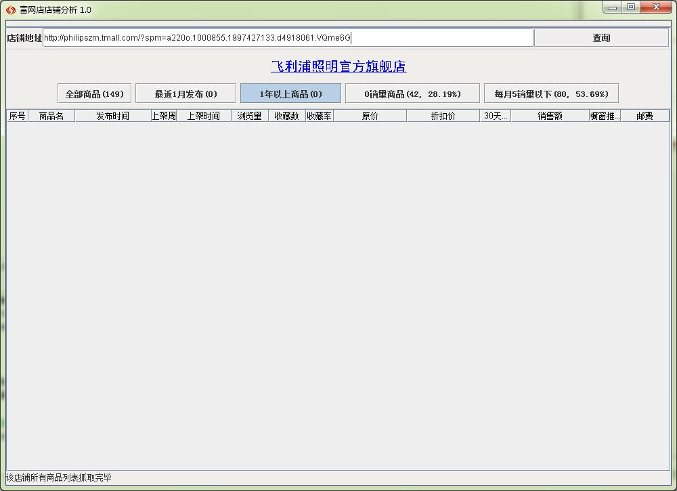The image size is (677, 491).
Task: Sort by 浏览量 column
Action: coord(249,116)
